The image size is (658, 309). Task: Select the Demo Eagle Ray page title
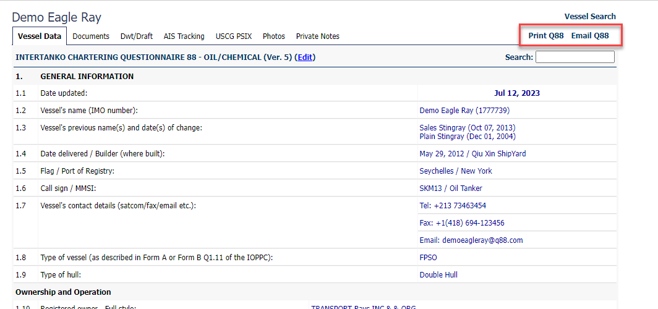pyautogui.click(x=57, y=17)
